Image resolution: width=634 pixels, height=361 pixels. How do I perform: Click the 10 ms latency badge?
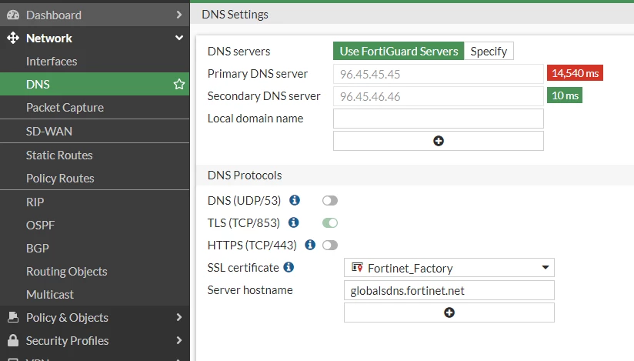[x=565, y=95]
